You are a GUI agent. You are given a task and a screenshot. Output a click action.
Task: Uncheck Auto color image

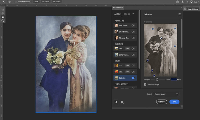tap(145, 84)
